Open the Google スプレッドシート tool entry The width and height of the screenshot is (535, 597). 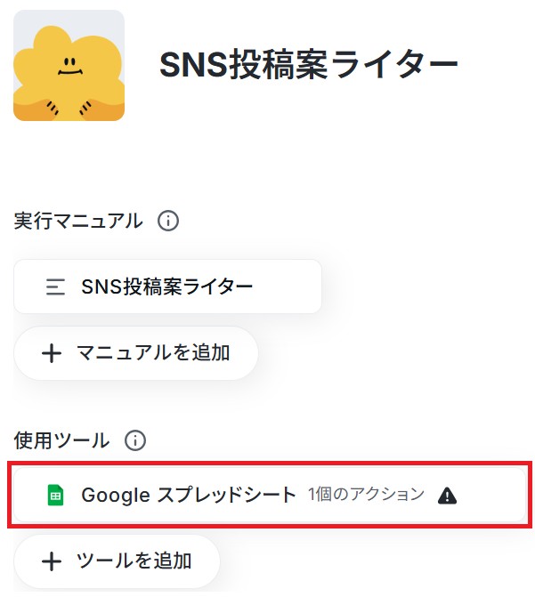(x=270, y=495)
